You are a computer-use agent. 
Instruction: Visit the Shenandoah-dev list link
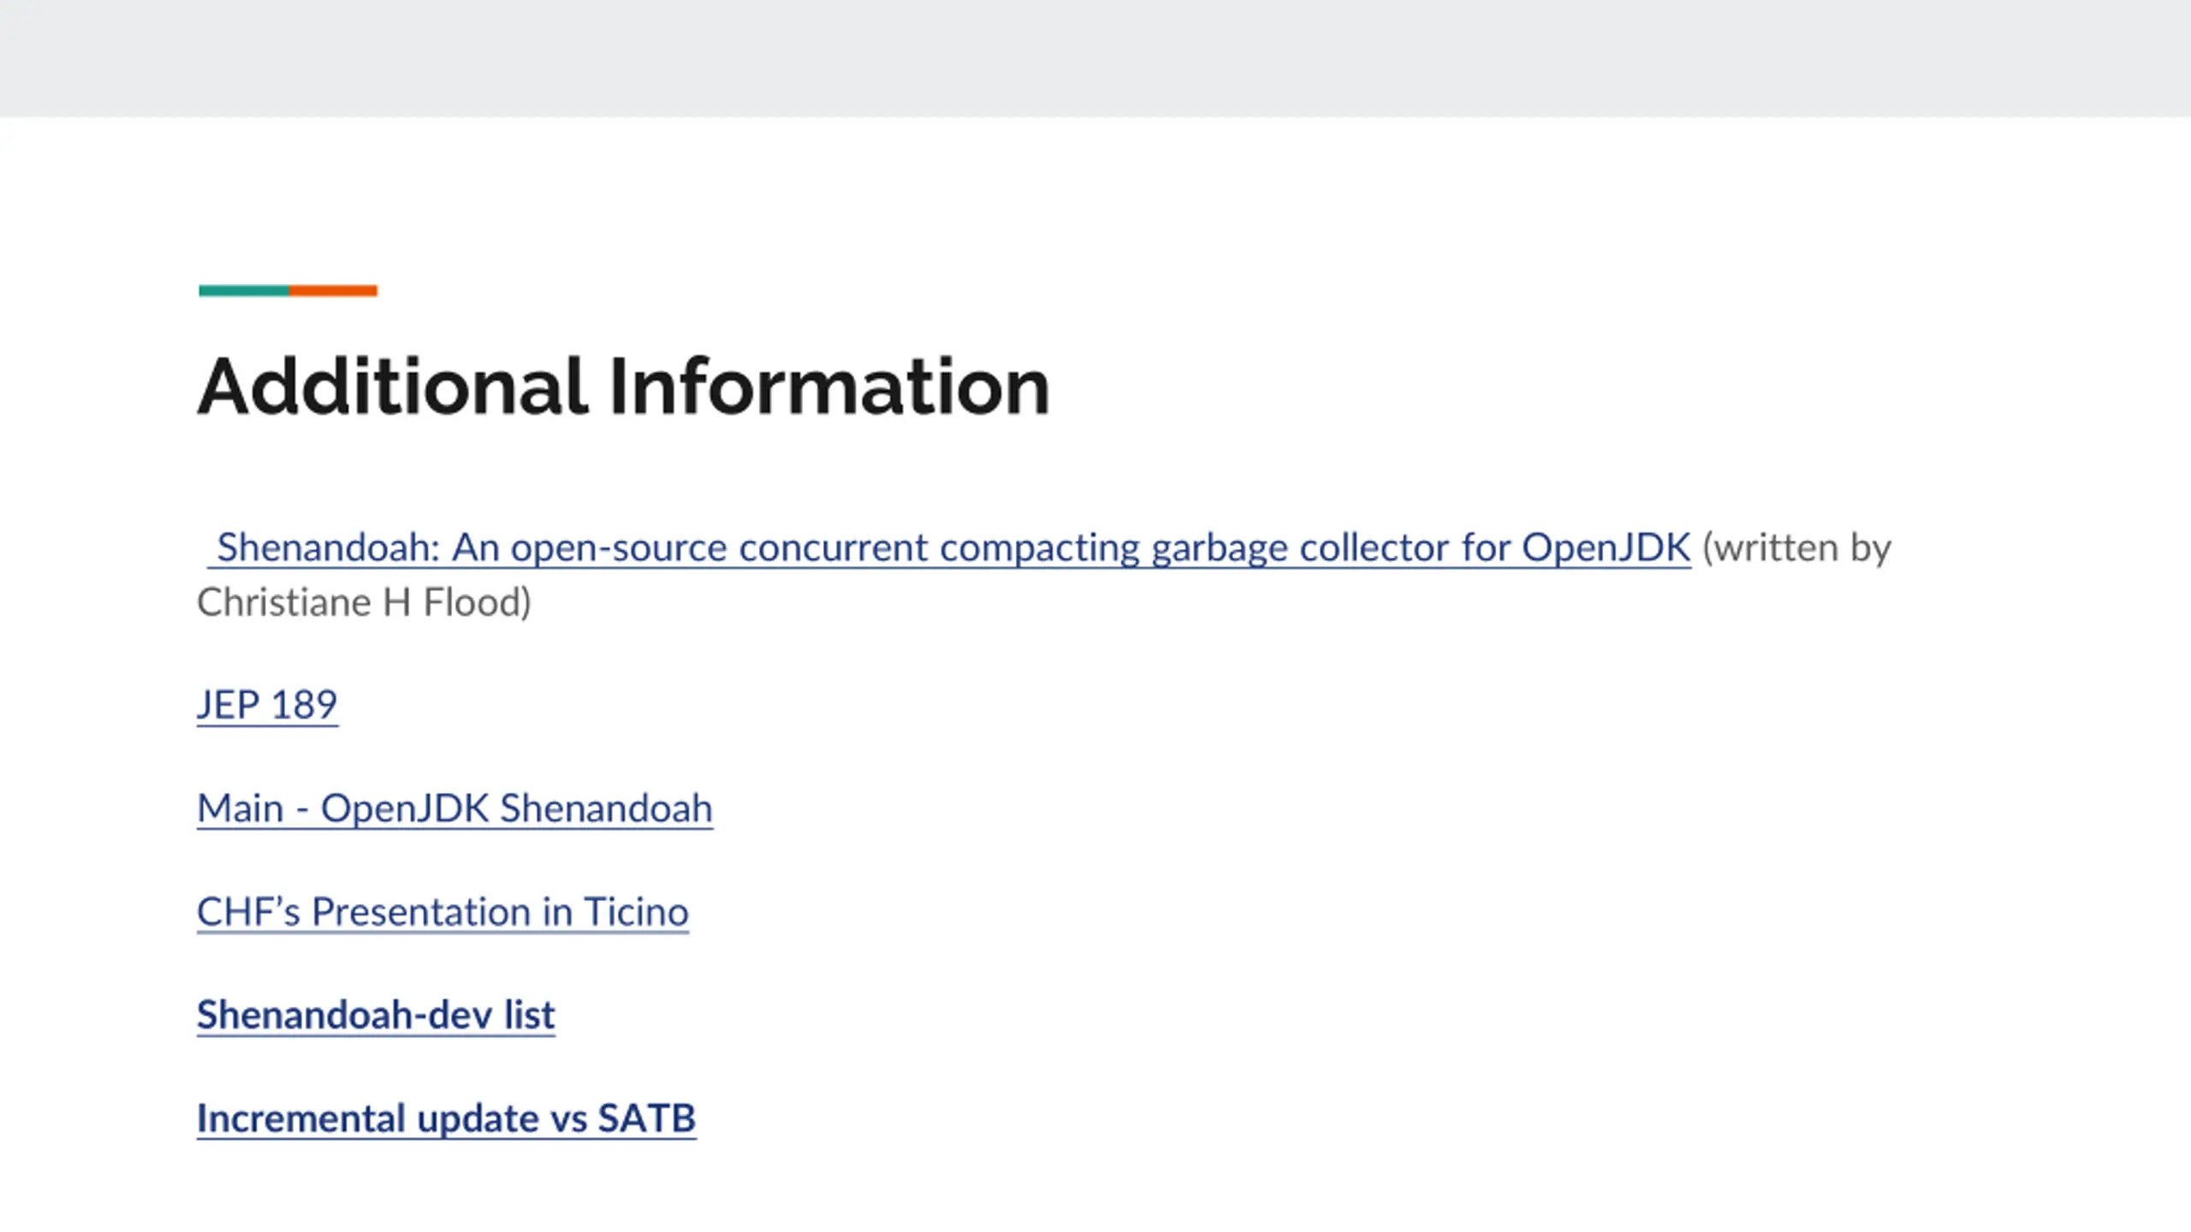click(x=376, y=1016)
